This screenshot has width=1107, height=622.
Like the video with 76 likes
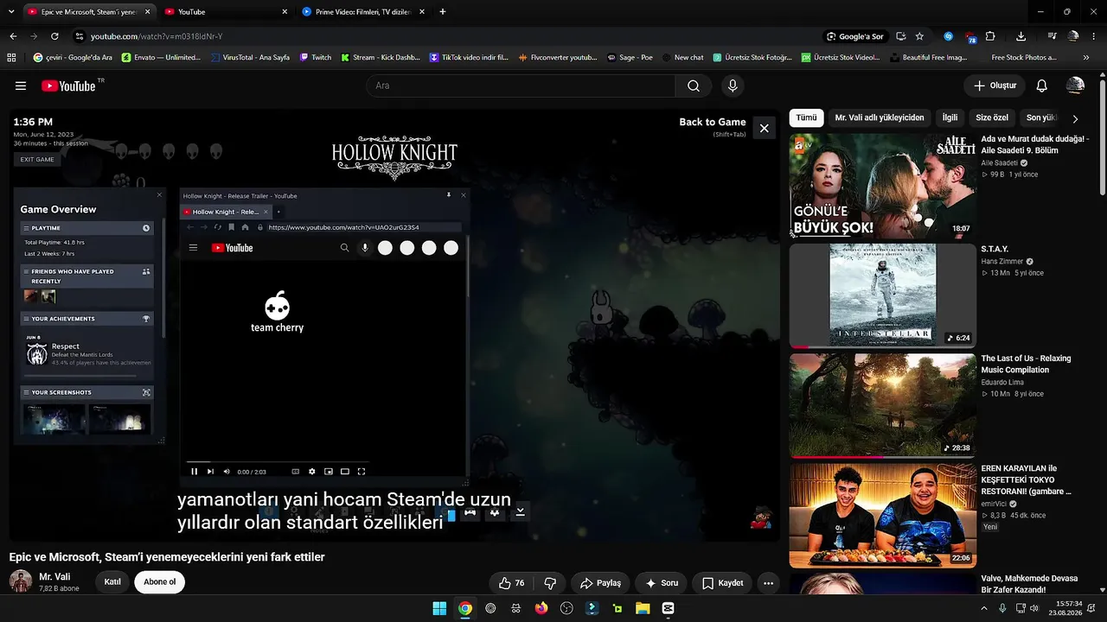pyautogui.click(x=511, y=583)
